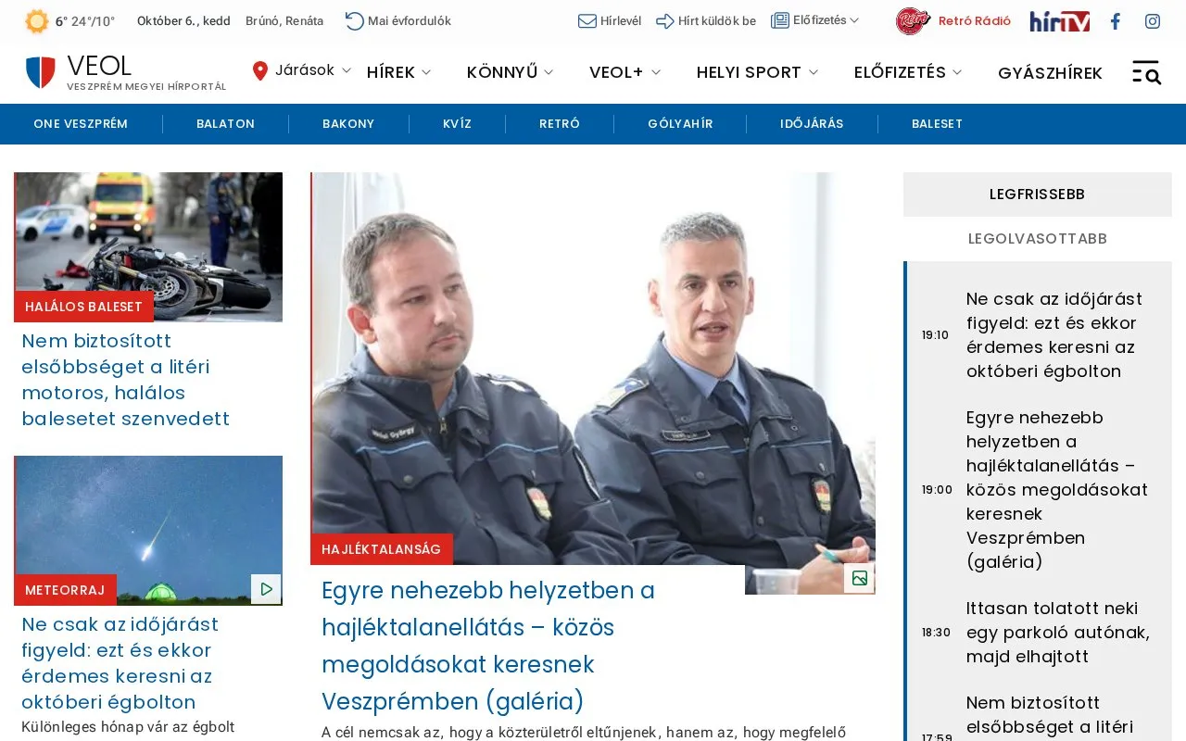
Task: Open the KVÍZ section
Action: click(x=458, y=124)
